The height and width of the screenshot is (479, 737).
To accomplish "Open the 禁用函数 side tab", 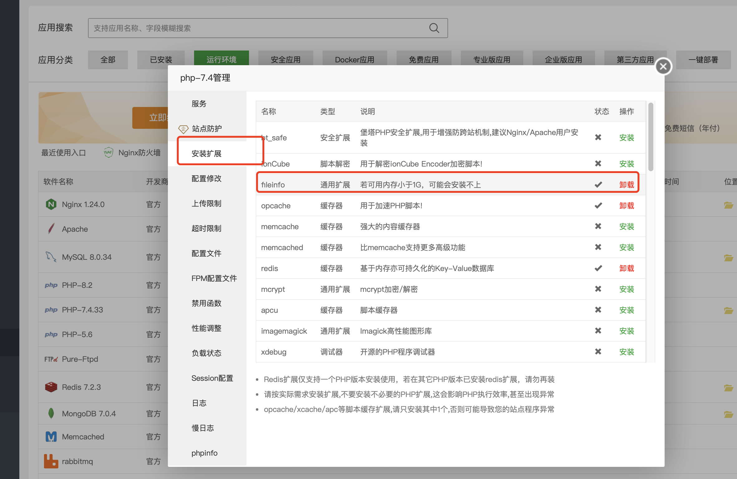I will (207, 303).
